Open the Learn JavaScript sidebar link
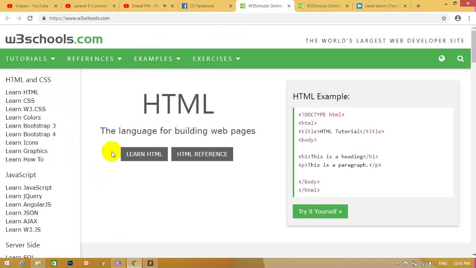476x268 pixels. (x=29, y=188)
